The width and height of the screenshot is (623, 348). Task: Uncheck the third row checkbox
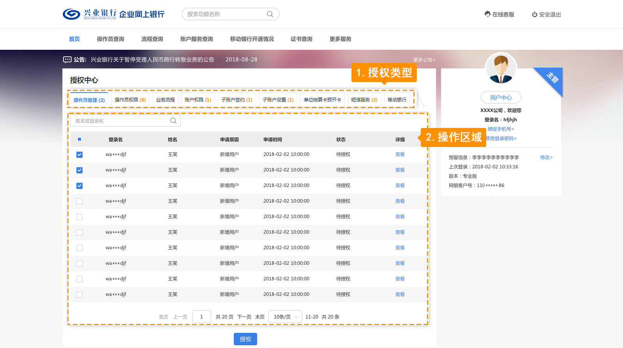79,185
